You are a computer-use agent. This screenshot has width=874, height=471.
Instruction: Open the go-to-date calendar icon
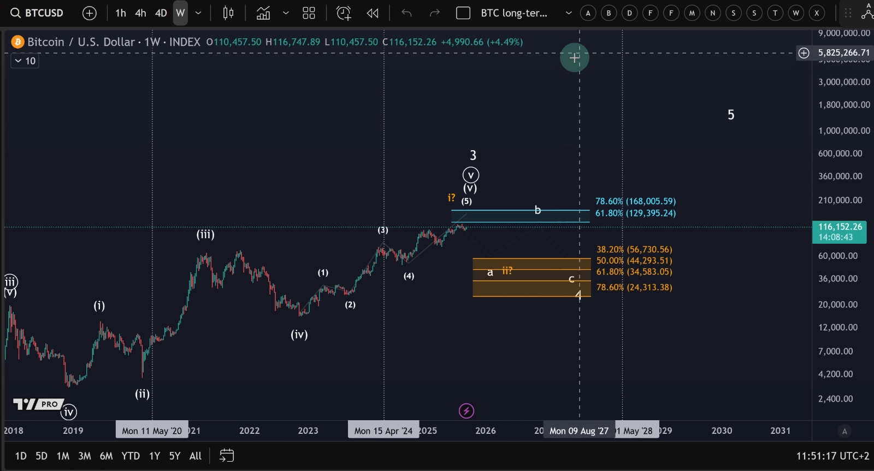click(227, 456)
